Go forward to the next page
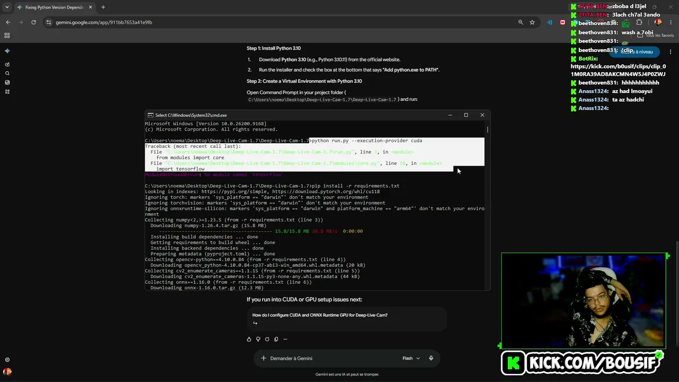 coord(21,22)
